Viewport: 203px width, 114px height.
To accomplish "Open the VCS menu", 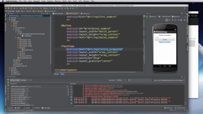I will pos(80,1).
